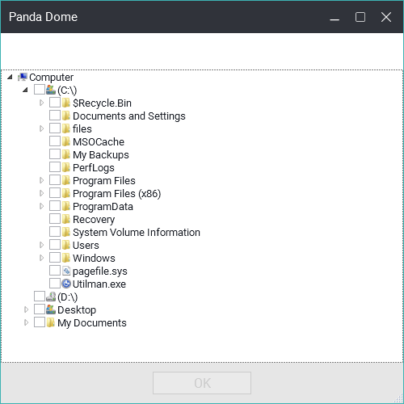Click the $Recycle.Bin folder icon
This screenshot has height=404, width=404.
[66, 103]
